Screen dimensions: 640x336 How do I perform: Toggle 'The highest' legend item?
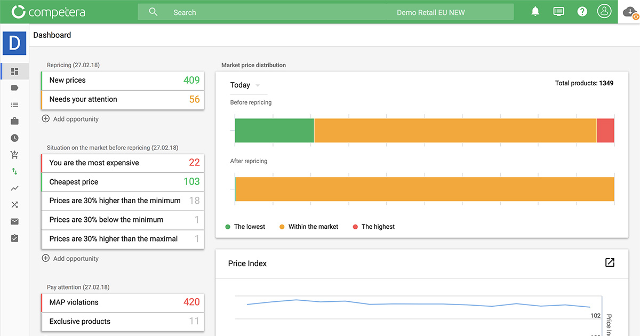coord(373,226)
